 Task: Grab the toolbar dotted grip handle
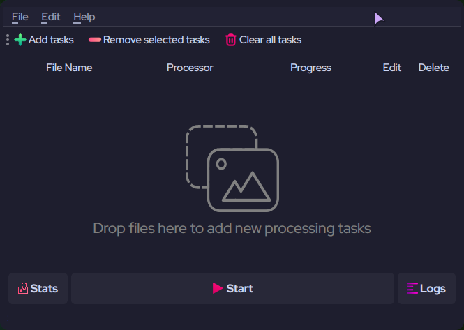click(x=8, y=40)
